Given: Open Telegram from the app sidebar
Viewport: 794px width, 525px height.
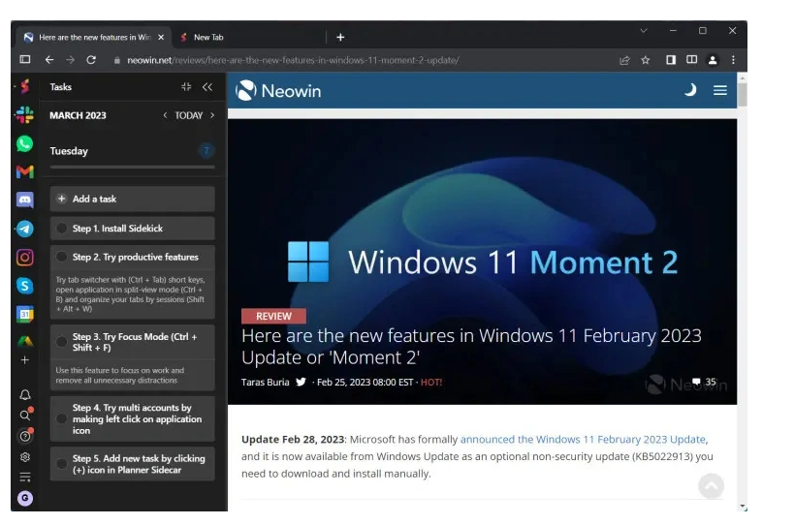Looking at the screenshot, I should point(25,230).
